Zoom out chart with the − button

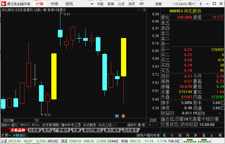(x=157, y=125)
